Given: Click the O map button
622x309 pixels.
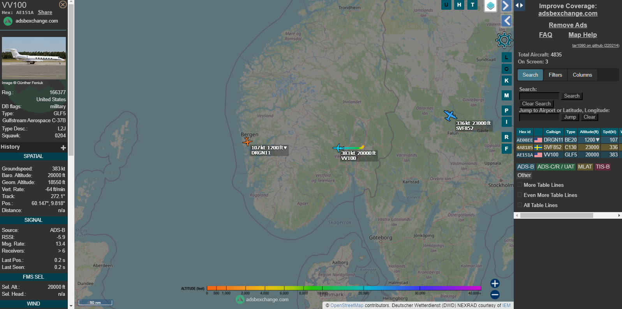Looking at the screenshot, I should (506, 69).
